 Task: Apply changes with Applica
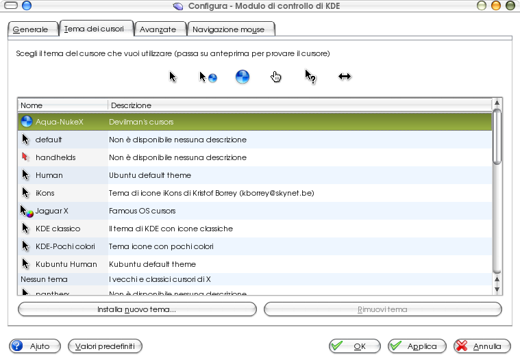pyautogui.click(x=417, y=346)
